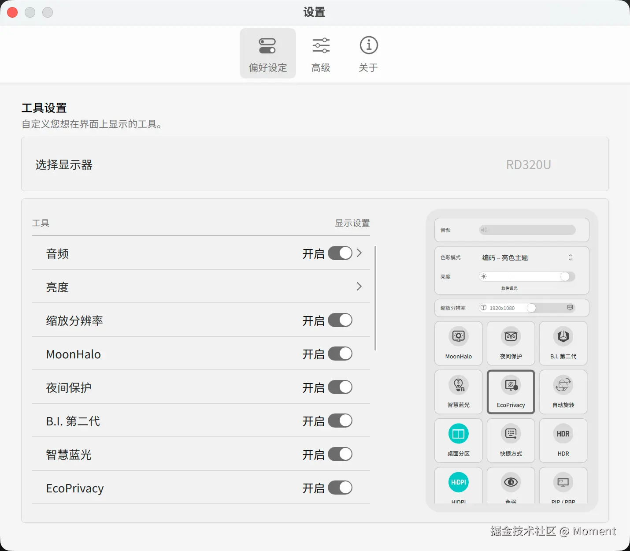The height and width of the screenshot is (551, 630).
Task: Click the 软件调光 label under the brightness slider
Action: pos(509,288)
